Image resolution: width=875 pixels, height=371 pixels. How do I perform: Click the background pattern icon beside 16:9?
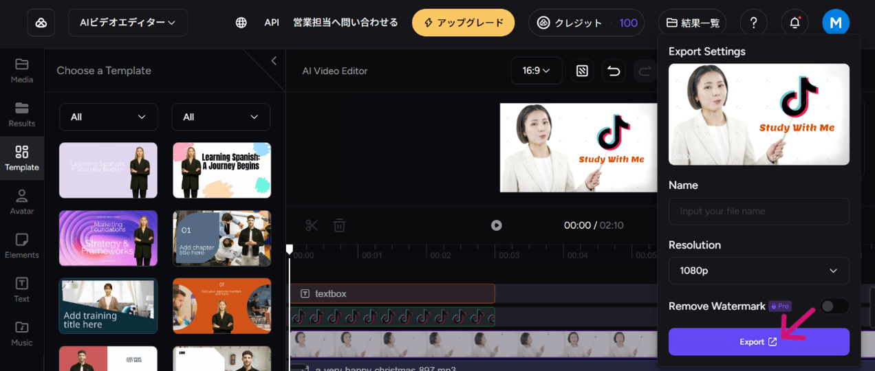[x=582, y=71]
